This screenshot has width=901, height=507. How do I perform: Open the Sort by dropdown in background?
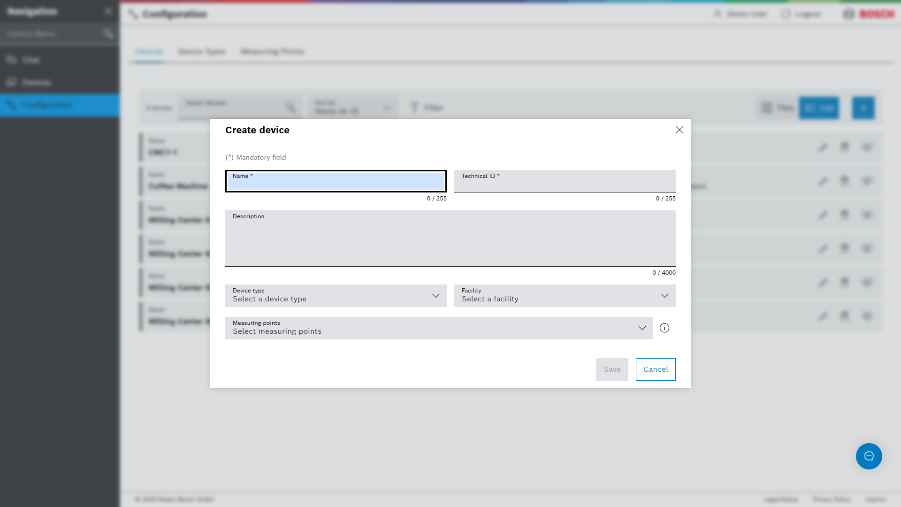pos(353,108)
